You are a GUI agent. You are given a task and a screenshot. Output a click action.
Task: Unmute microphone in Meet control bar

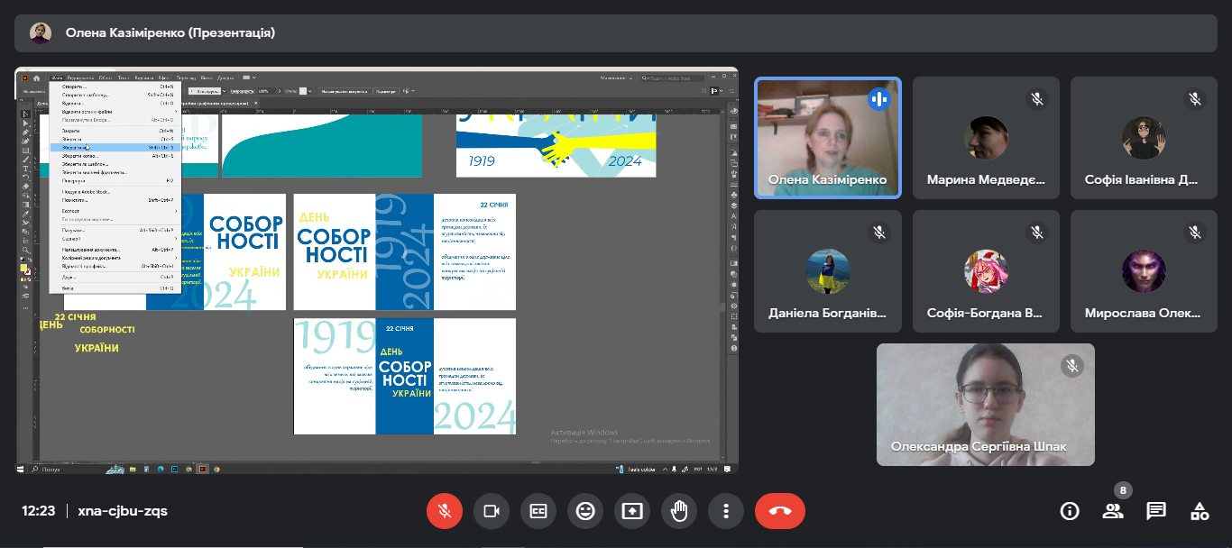pos(445,511)
